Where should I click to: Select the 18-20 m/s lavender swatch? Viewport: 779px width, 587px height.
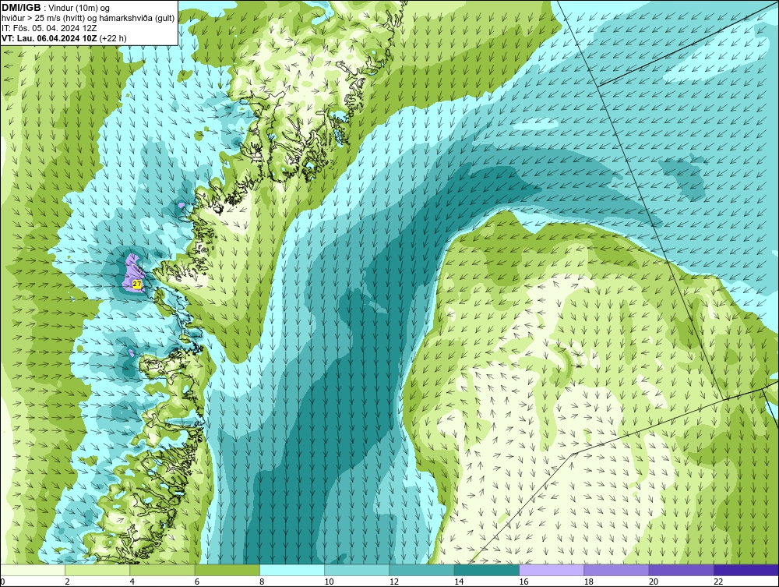tap(616, 570)
